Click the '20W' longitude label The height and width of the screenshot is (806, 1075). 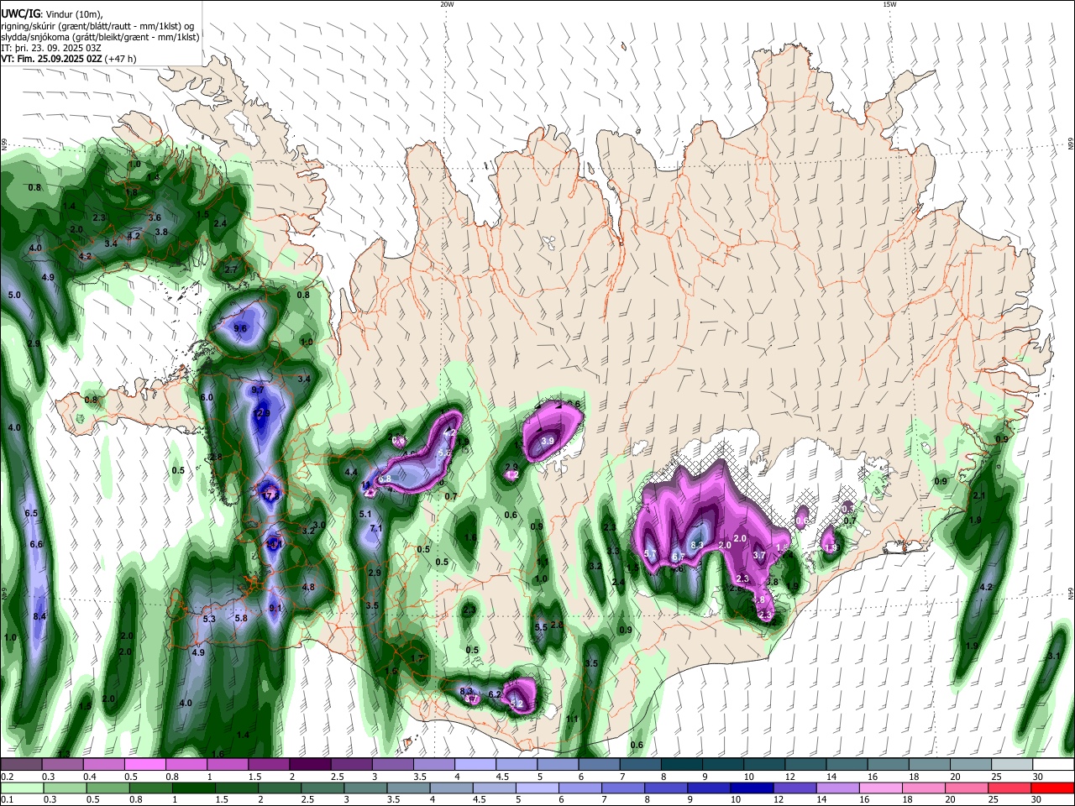coord(447,4)
